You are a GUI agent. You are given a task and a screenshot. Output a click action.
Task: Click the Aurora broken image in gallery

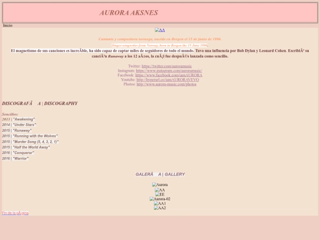pyautogui.click(x=160, y=185)
